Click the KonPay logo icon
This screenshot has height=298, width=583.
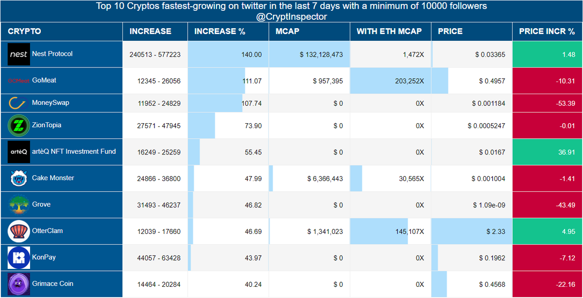click(x=18, y=258)
